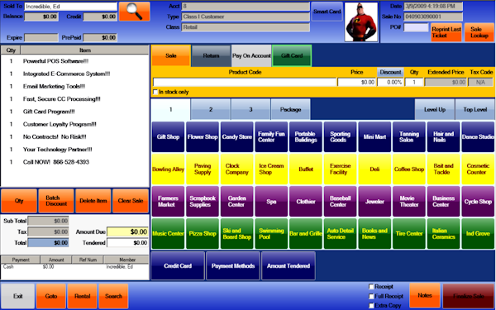Click in the Product Code field
Screen dimensions: 496x310
244,82
